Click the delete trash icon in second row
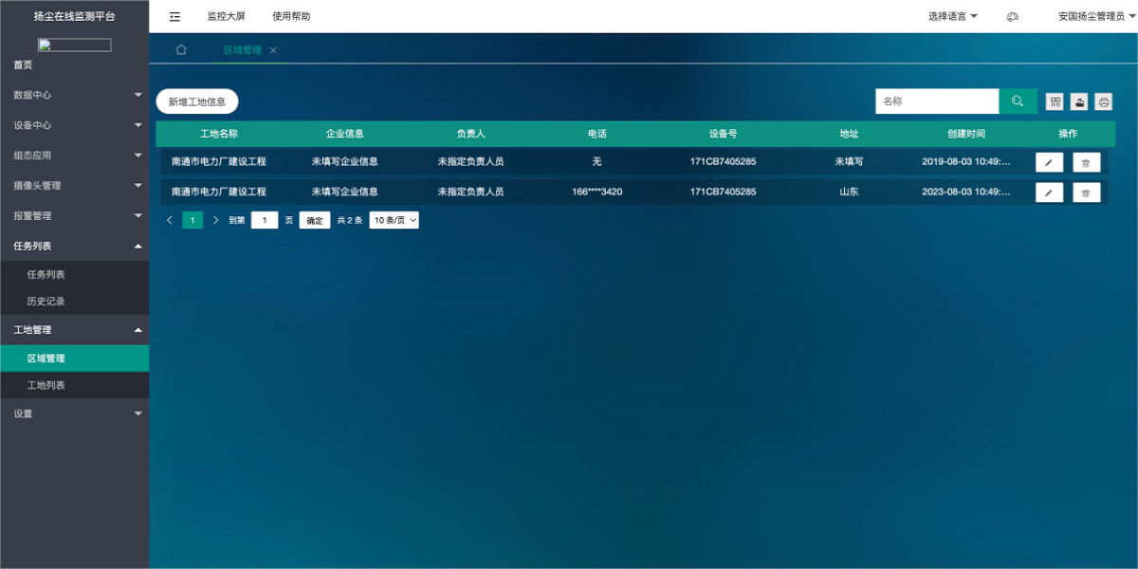Screen dimensions: 1138x569 tap(1086, 193)
